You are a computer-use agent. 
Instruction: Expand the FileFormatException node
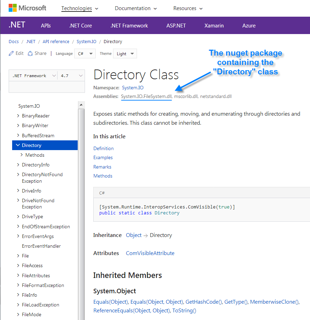tap(18, 285)
